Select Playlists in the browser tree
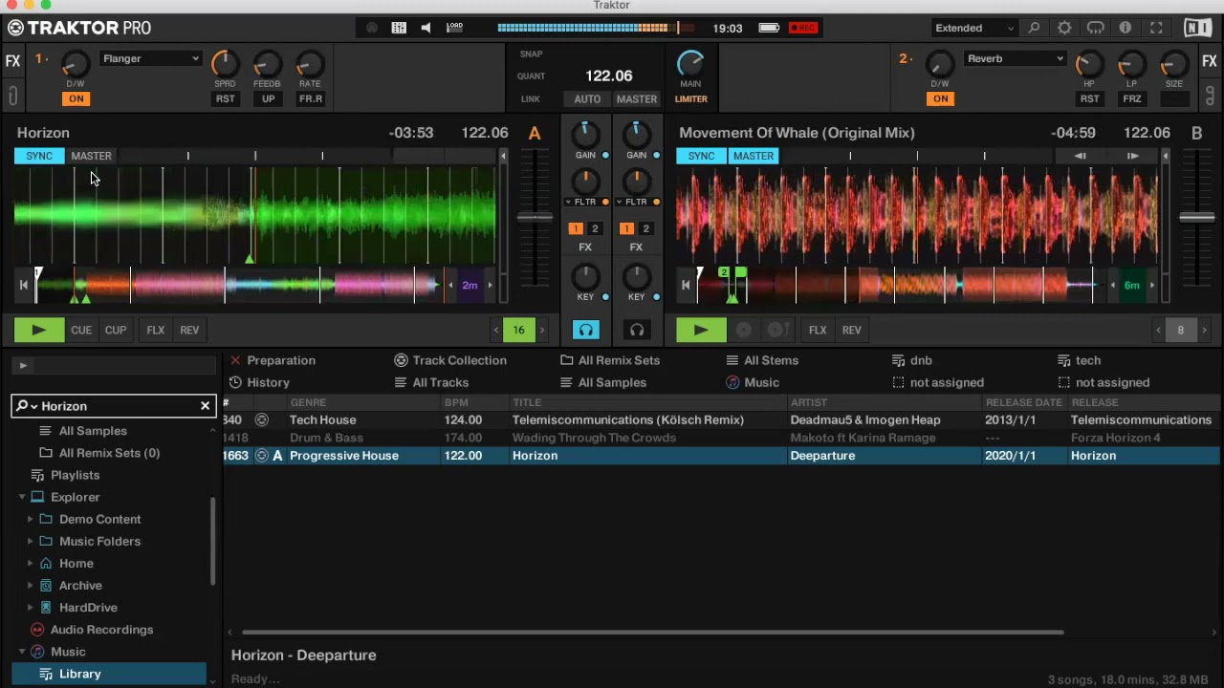This screenshot has width=1224, height=688. point(75,475)
